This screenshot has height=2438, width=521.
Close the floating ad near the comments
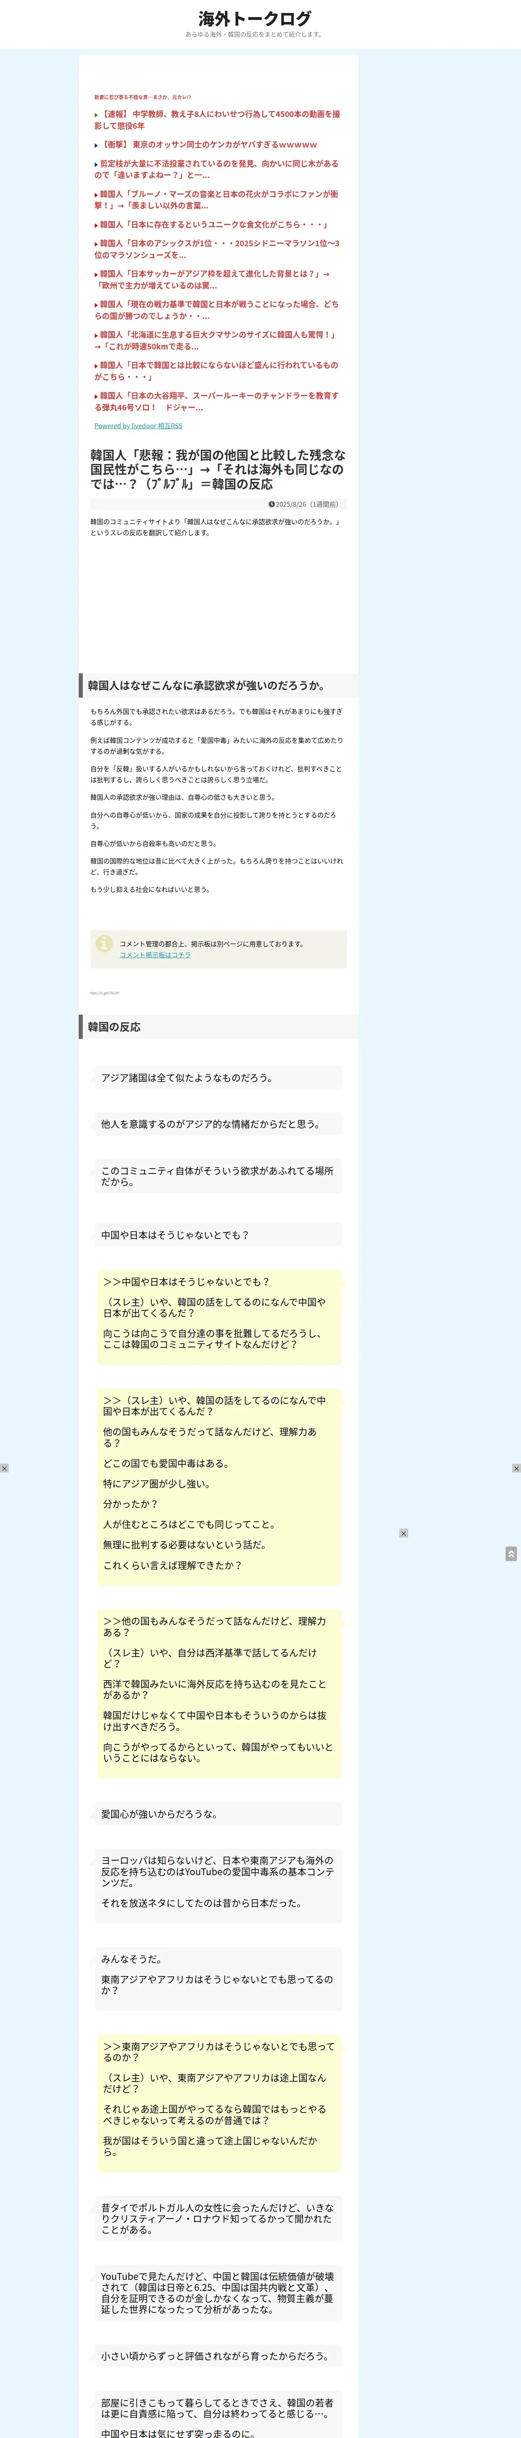pyautogui.click(x=404, y=1533)
